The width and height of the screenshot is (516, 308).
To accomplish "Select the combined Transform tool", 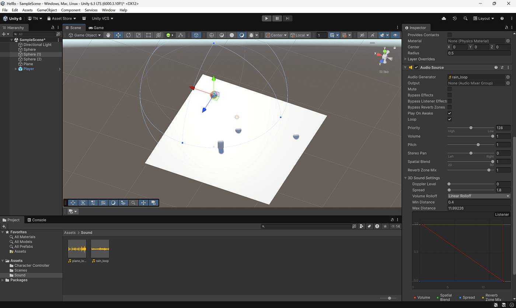I will pyautogui.click(x=159, y=35).
